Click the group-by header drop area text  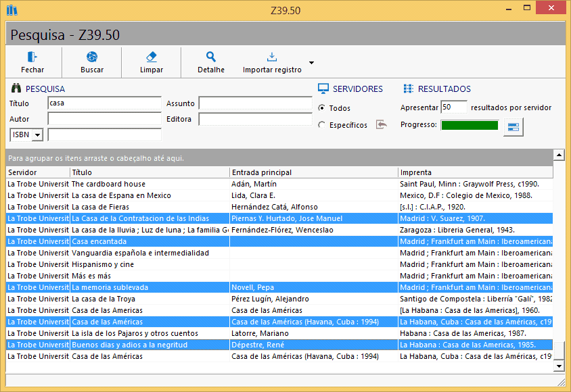(x=96, y=158)
